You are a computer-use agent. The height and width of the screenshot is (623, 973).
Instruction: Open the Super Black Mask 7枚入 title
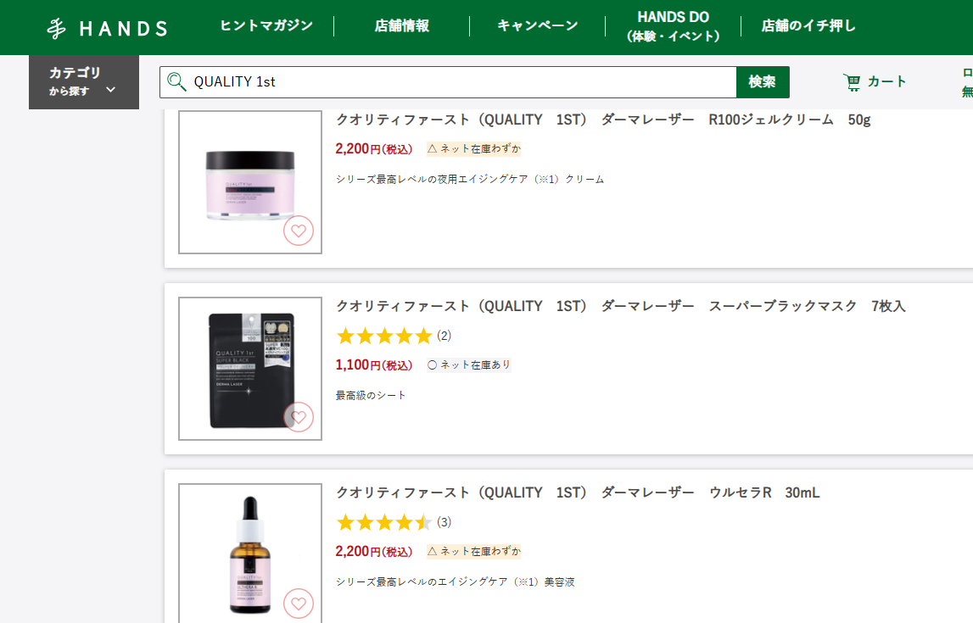[x=620, y=306]
